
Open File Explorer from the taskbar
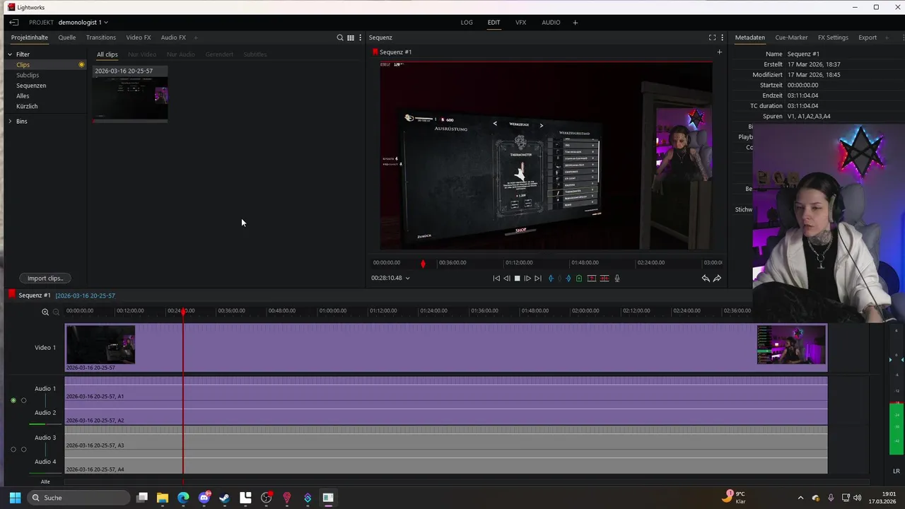pos(163,498)
